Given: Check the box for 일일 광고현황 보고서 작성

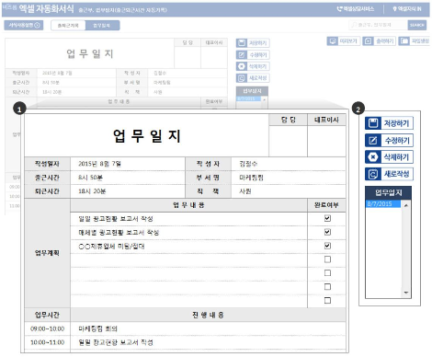Looking at the screenshot, I should pos(327,218).
